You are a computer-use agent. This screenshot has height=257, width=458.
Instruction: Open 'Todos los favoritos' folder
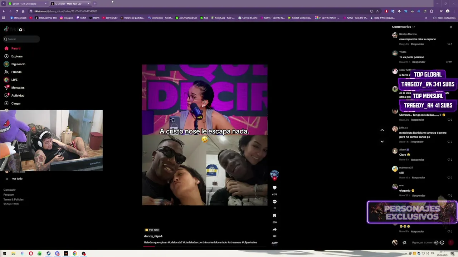(444, 17)
